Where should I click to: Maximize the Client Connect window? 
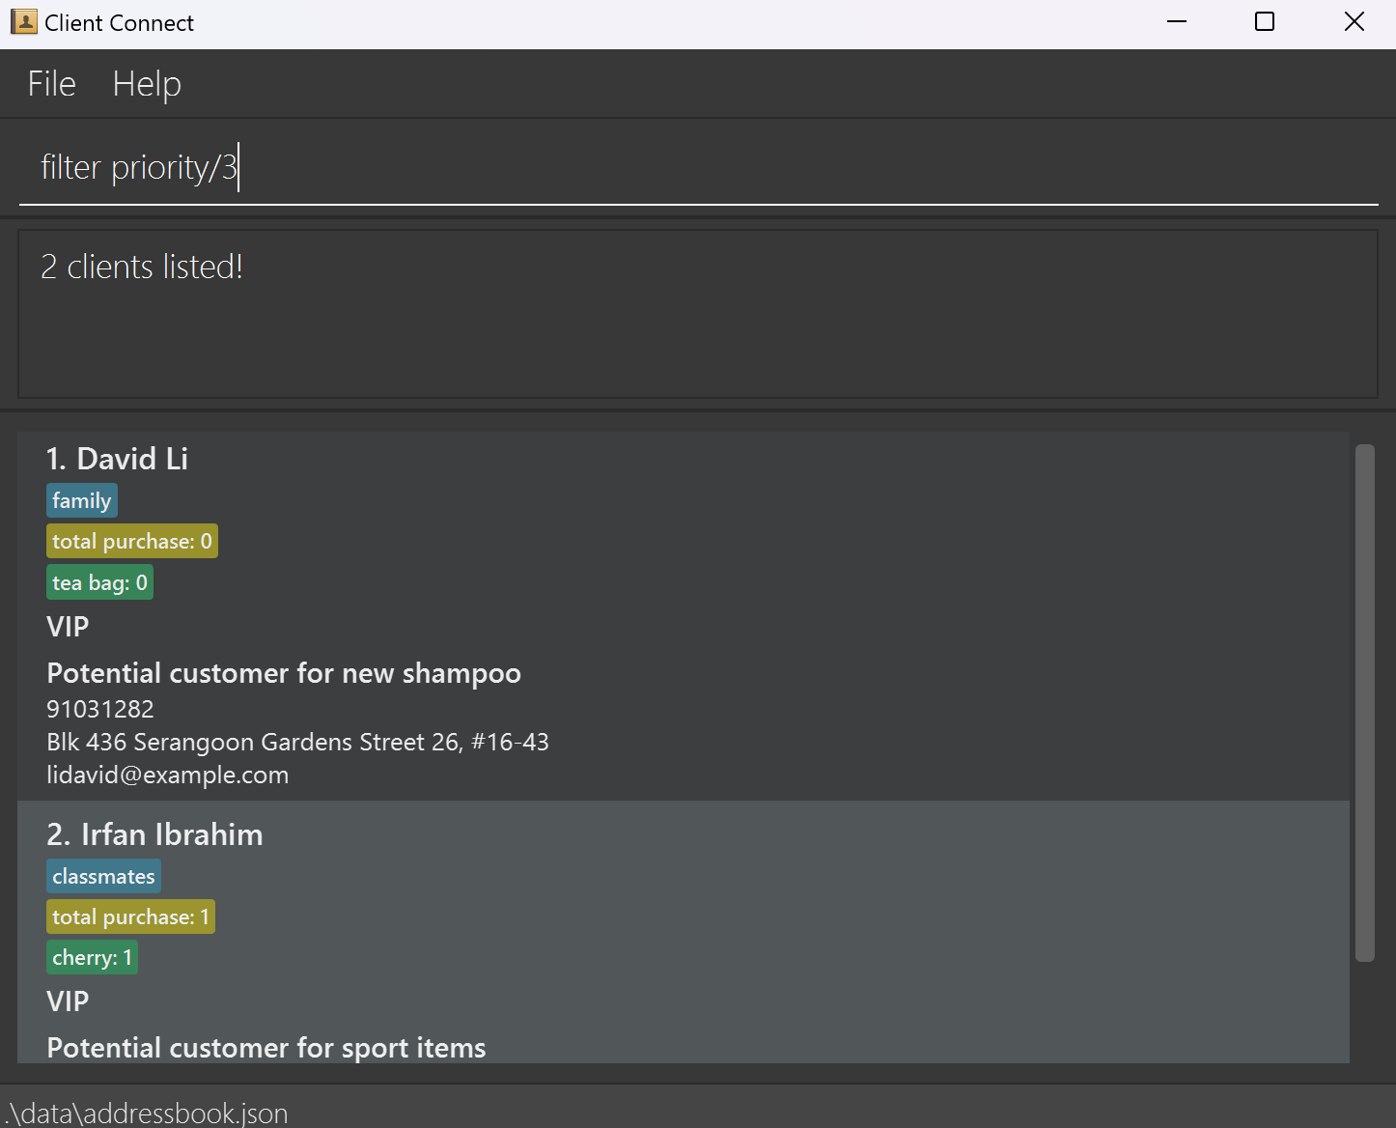[1265, 21]
